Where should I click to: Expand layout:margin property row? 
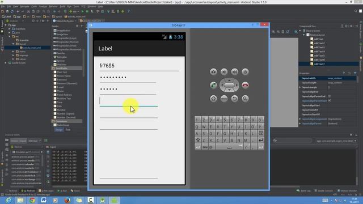coord(300,87)
